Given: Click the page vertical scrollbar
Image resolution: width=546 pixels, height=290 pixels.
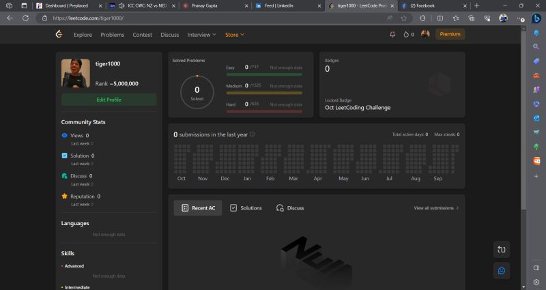Looking at the screenshot, I should (x=523, y=120).
